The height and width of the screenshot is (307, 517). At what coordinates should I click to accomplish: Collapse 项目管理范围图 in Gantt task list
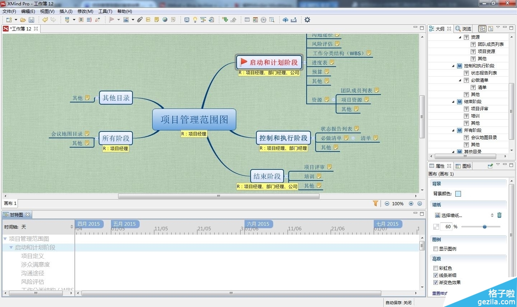tap(5, 239)
